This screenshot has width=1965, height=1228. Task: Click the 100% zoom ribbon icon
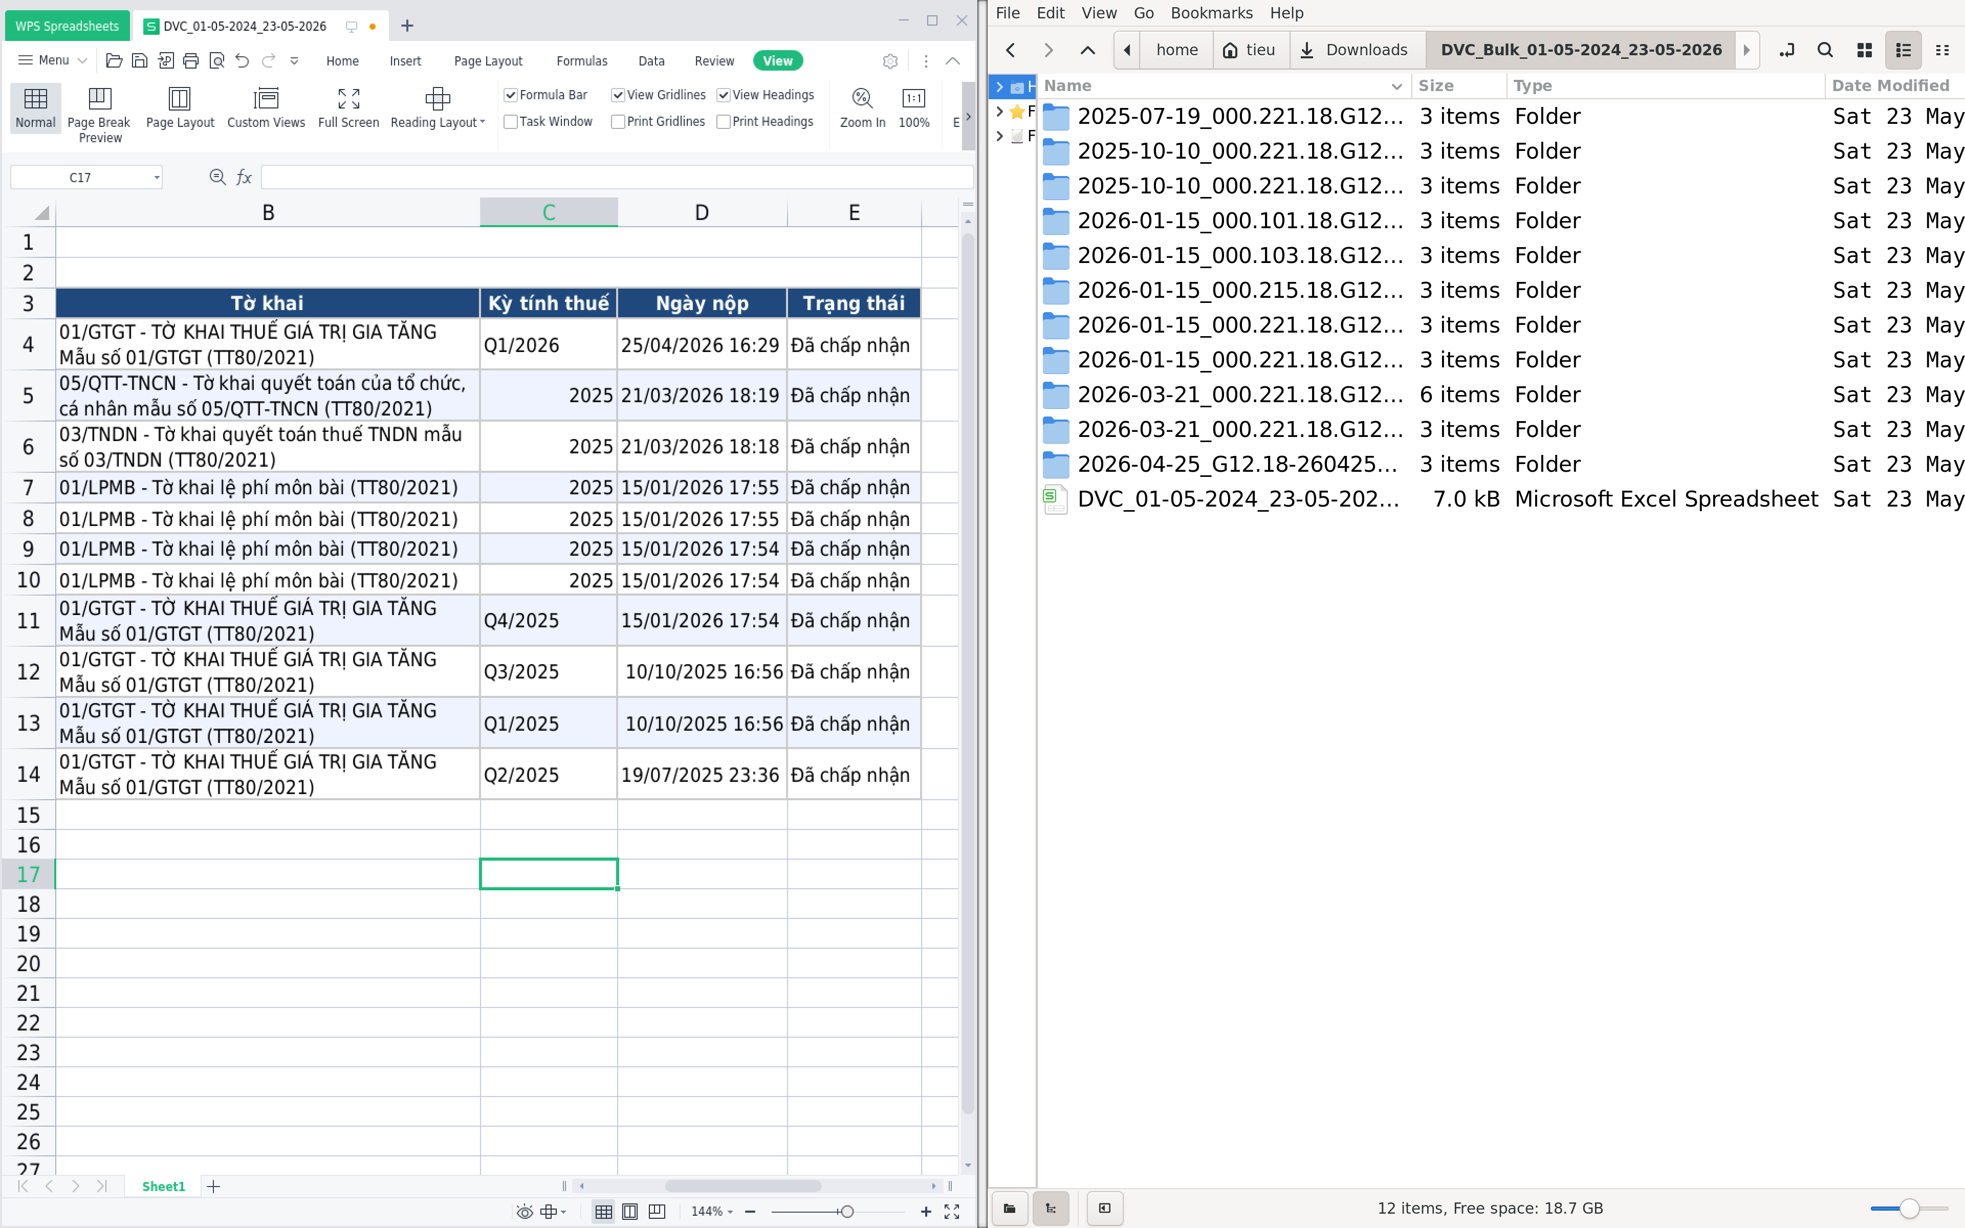tap(914, 108)
